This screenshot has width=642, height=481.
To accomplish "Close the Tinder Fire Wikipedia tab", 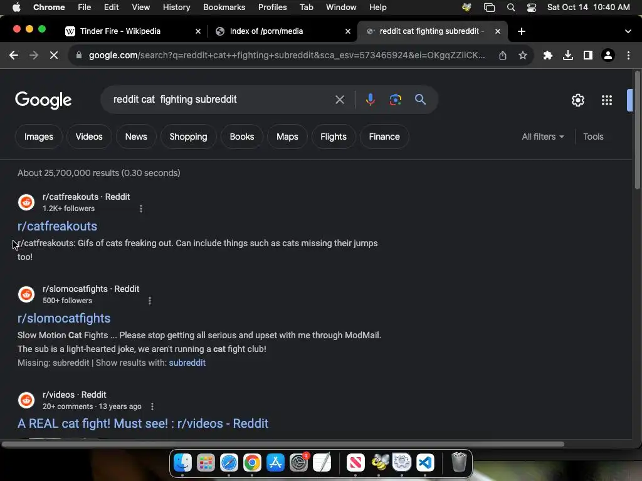I will click(197, 31).
